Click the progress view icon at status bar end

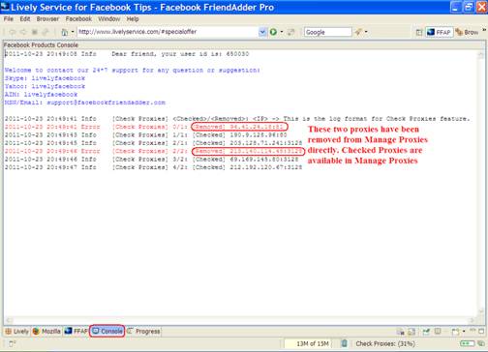tap(481, 343)
